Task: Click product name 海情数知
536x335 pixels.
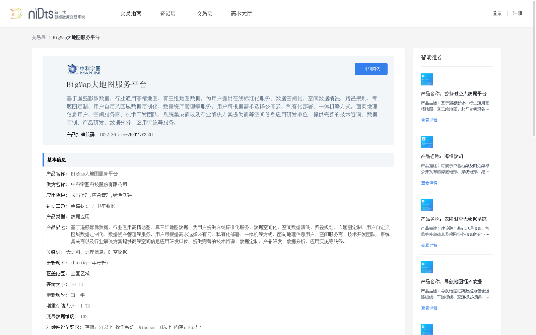Action: click(454, 156)
